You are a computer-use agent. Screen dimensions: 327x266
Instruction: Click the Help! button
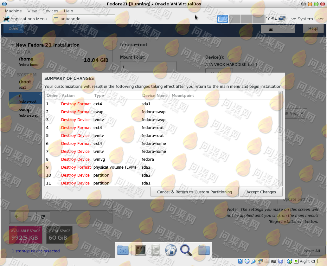[x=313, y=29]
